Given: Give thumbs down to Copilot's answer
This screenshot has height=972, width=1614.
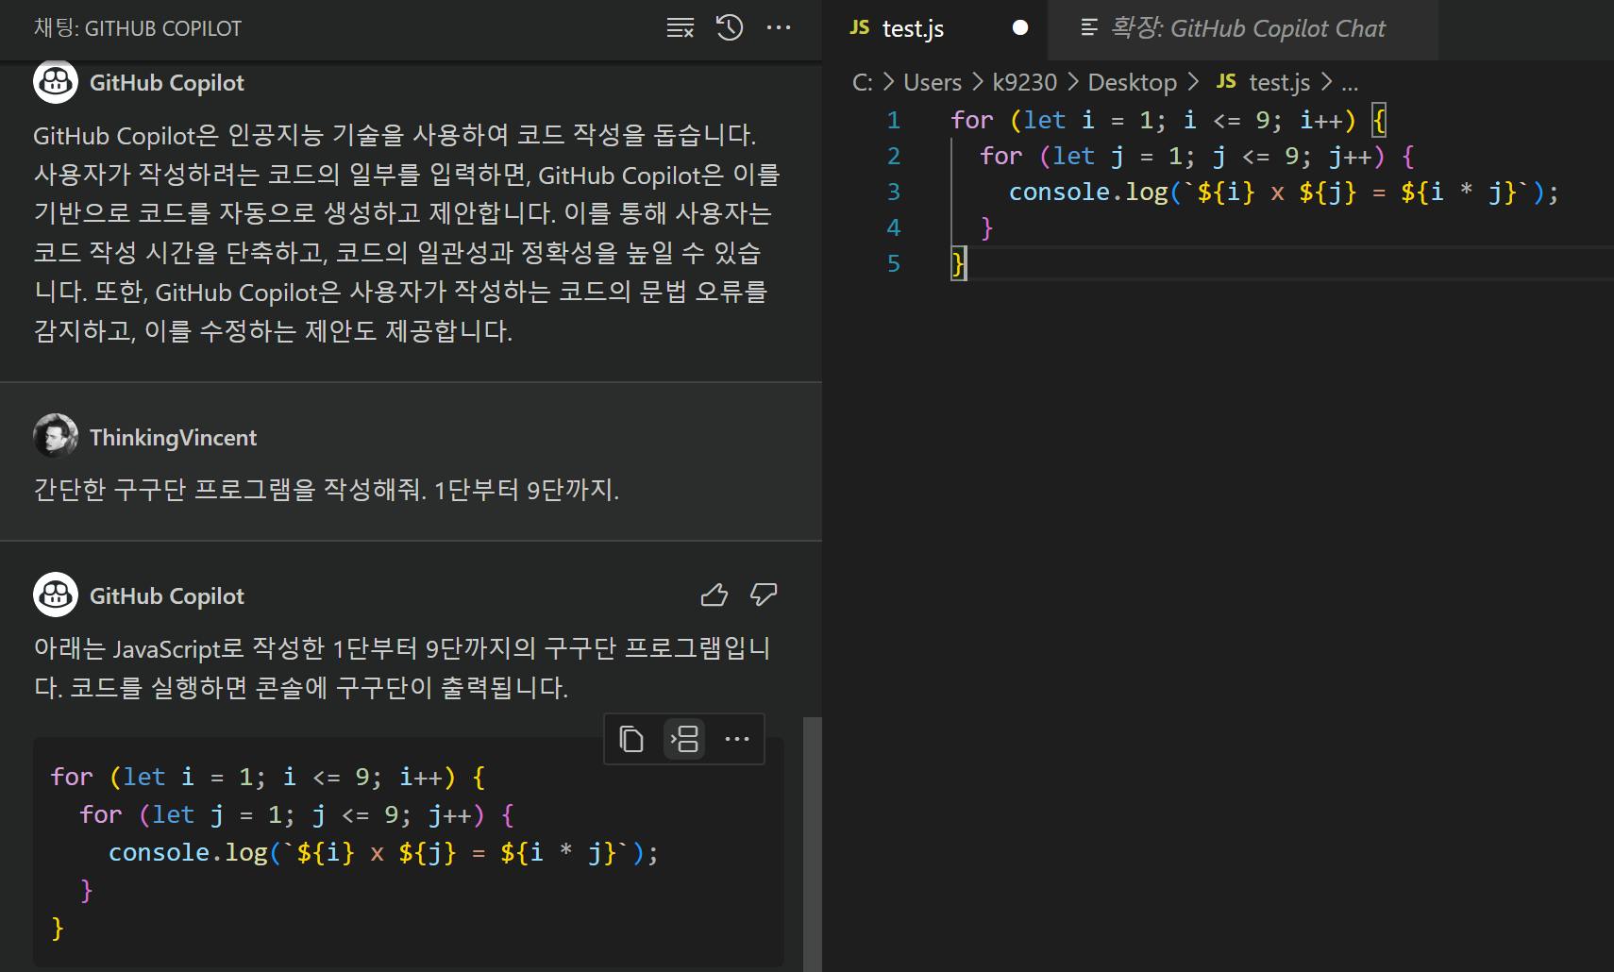Looking at the screenshot, I should 764,595.
